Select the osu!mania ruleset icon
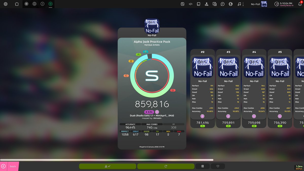304x171 pixels. [50, 4]
